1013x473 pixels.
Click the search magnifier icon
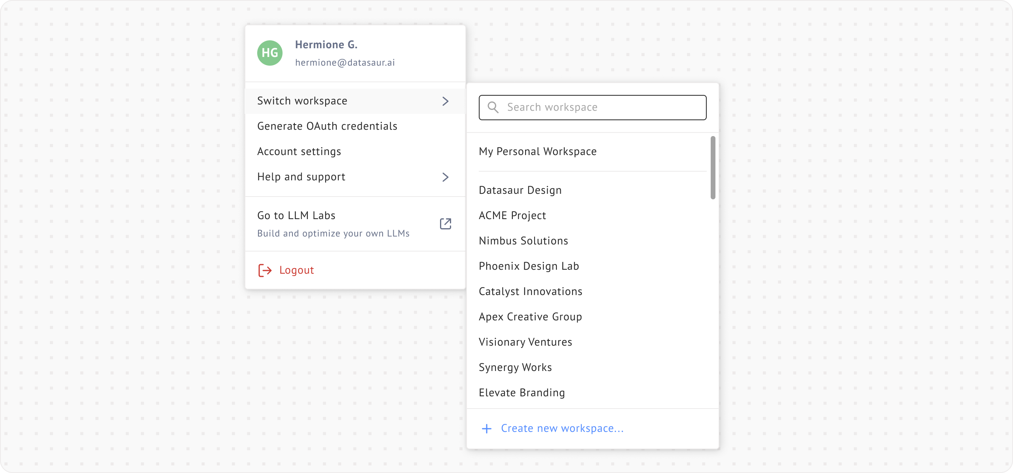[493, 107]
